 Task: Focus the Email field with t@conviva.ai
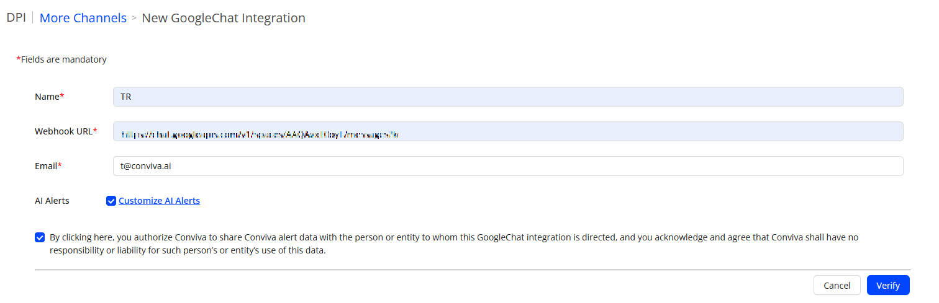pos(507,166)
